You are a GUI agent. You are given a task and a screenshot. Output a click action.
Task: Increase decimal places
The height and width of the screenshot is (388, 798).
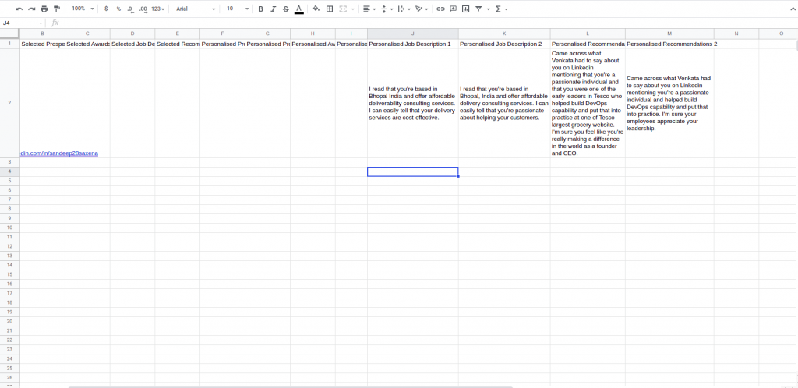coord(143,9)
